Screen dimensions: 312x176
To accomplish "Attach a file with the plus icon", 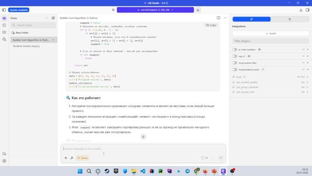I will coord(66,158).
